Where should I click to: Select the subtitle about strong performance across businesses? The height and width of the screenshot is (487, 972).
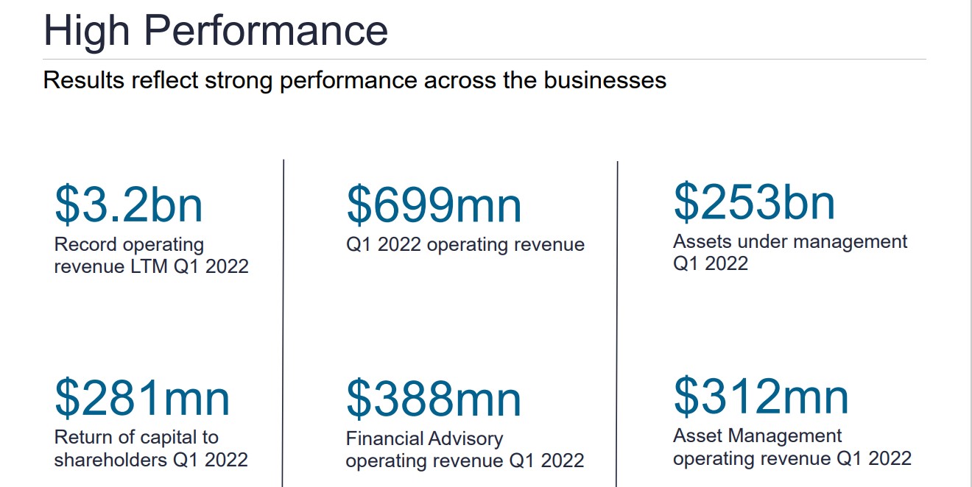point(354,80)
